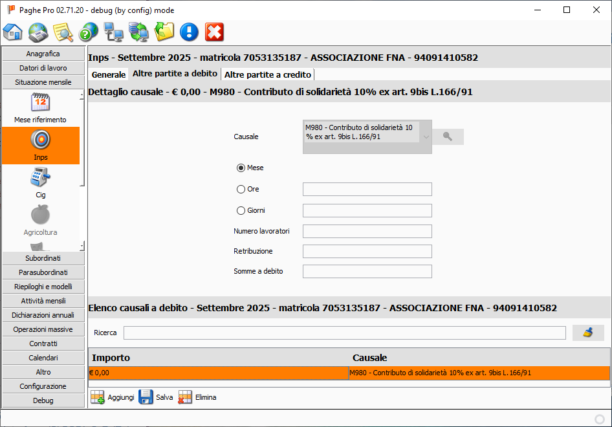Open the globe with newspaper toolbar icon
Screen dimensions: 612x427
click(x=38, y=32)
